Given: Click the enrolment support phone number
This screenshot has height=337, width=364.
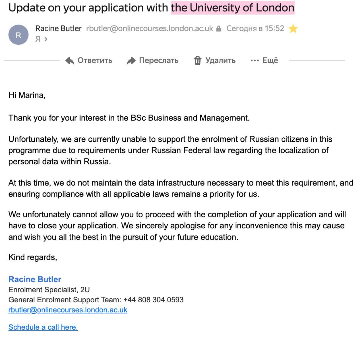Looking at the screenshot, I should [153, 300].
